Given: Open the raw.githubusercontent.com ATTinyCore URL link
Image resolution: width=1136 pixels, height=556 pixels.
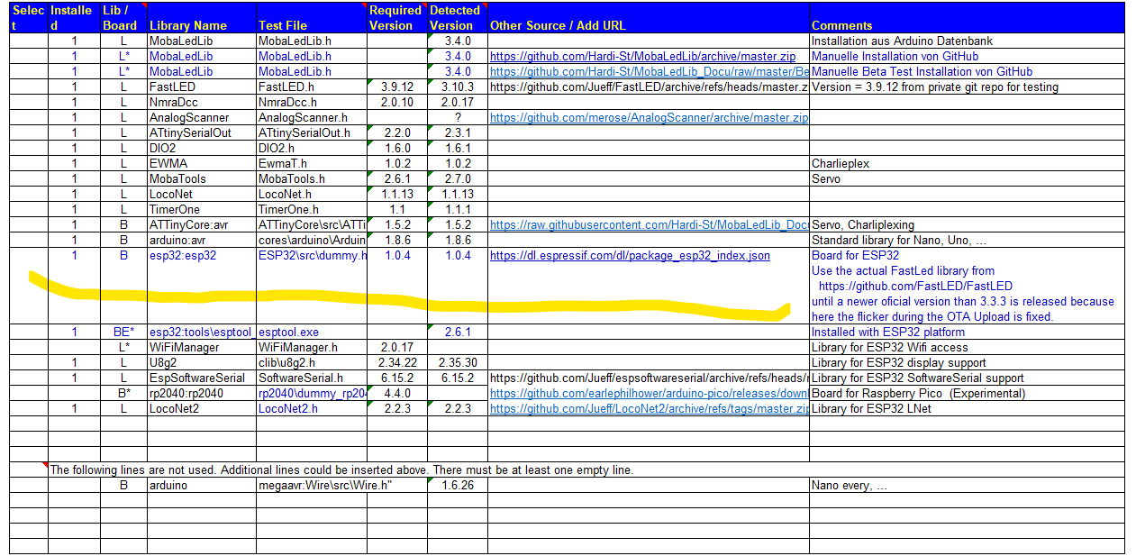Looking at the screenshot, I should tap(649, 225).
